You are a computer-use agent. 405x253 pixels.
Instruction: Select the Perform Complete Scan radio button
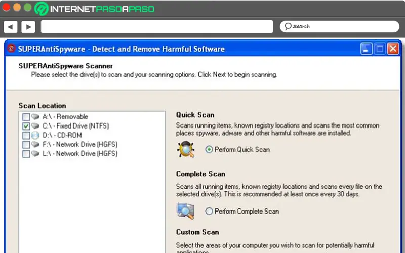pos(209,211)
